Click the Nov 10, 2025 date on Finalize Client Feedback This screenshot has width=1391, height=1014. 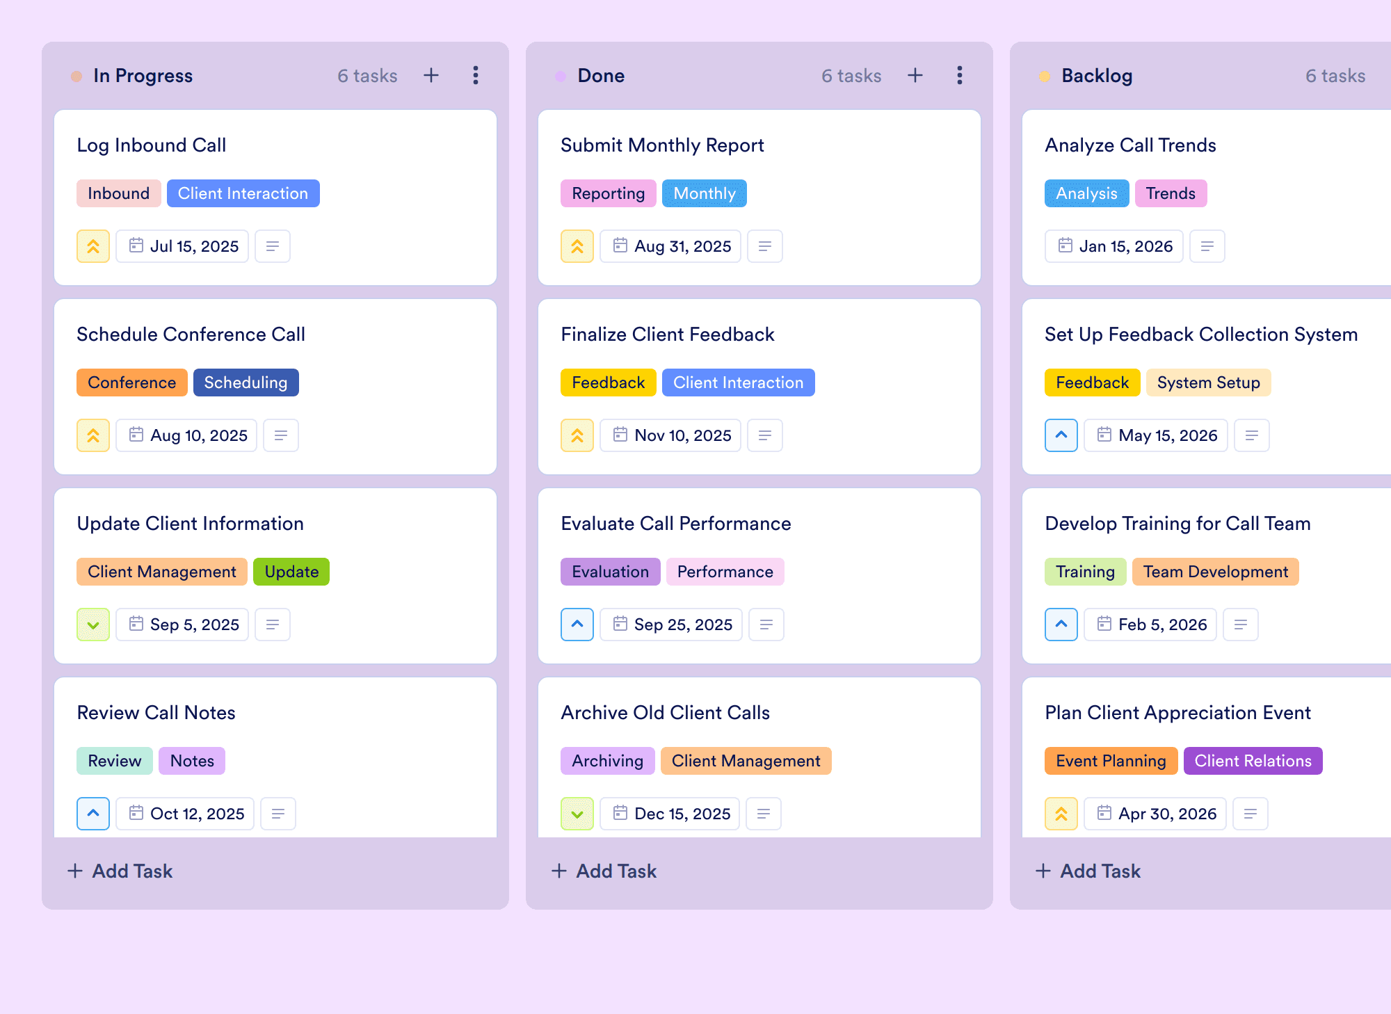point(670,435)
